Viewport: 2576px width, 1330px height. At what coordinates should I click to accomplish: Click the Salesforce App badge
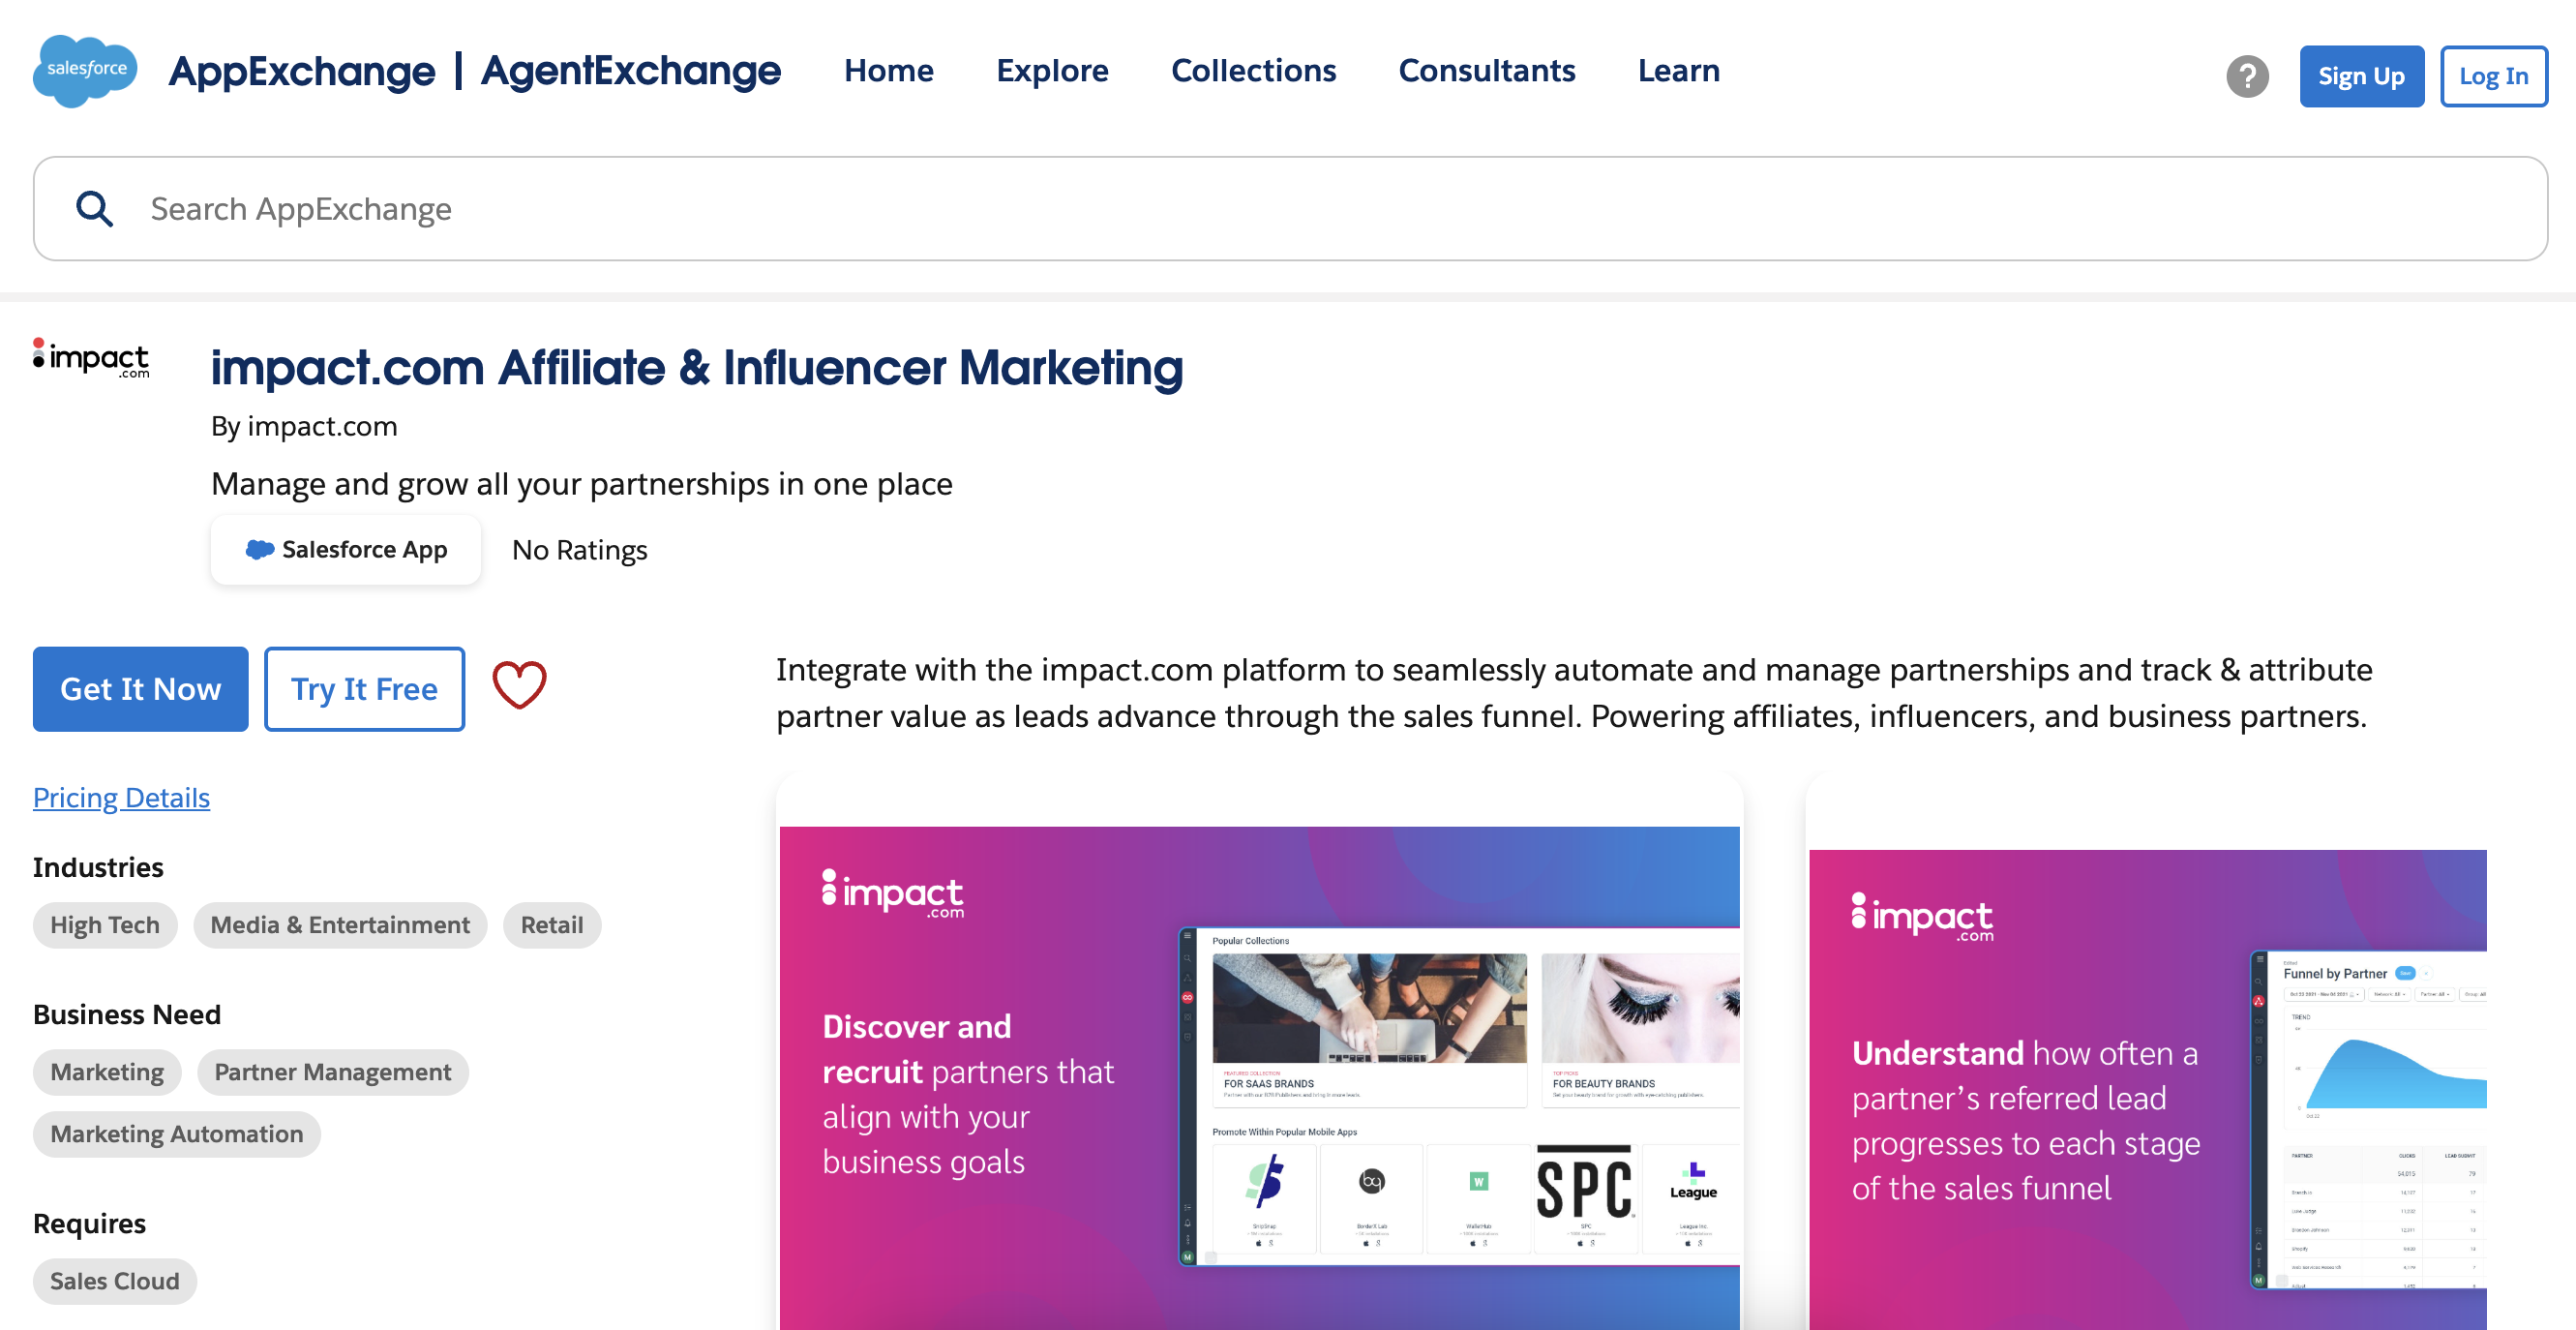(346, 550)
